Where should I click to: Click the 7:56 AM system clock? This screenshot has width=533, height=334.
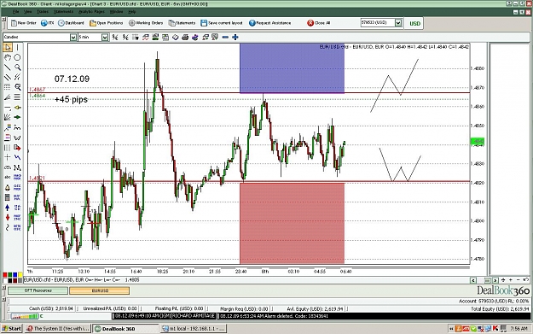click(x=519, y=329)
